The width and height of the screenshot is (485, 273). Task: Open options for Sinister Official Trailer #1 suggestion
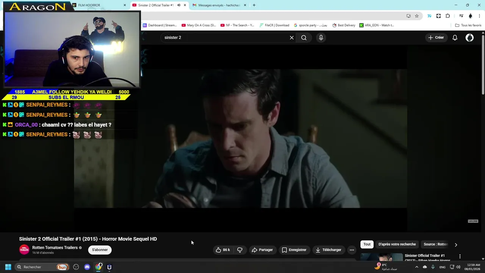click(x=460, y=257)
